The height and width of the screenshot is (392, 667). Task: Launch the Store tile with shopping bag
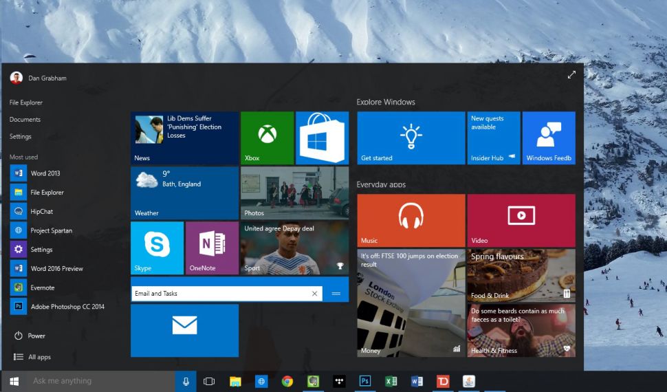[322, 138]
